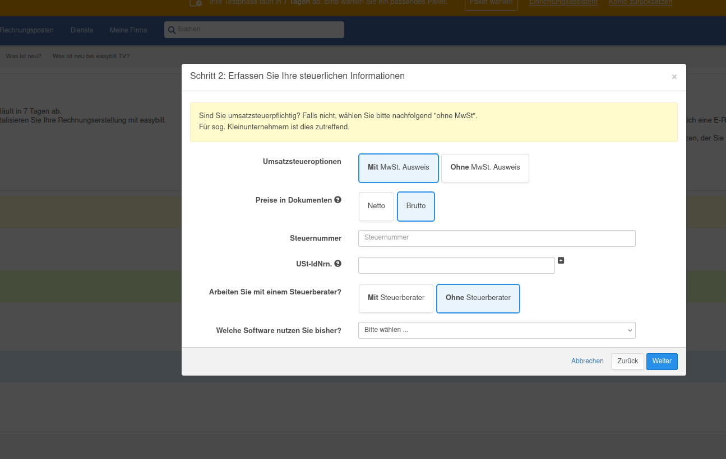The image size is (726, 459).
Task: Choose Netto for document prices
Action: coord(376,207)
